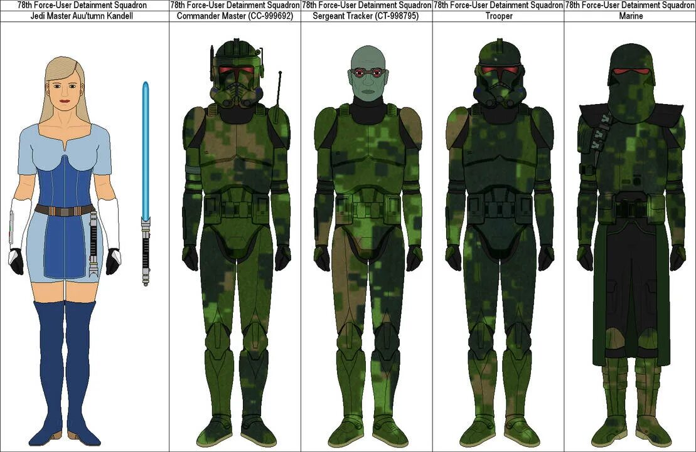Click the squadron title above Marine

(630, 5)
